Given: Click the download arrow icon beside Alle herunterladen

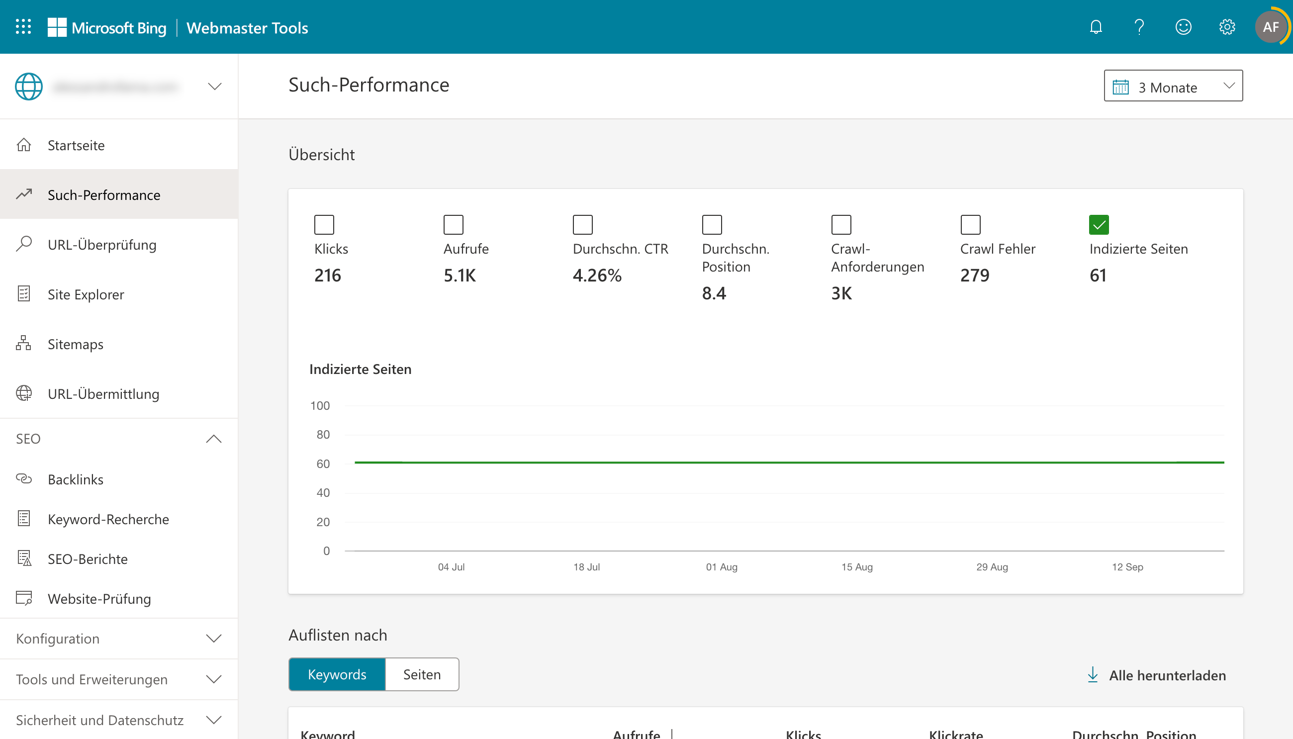Looking at the screenshot, I should click(1093, 675).
